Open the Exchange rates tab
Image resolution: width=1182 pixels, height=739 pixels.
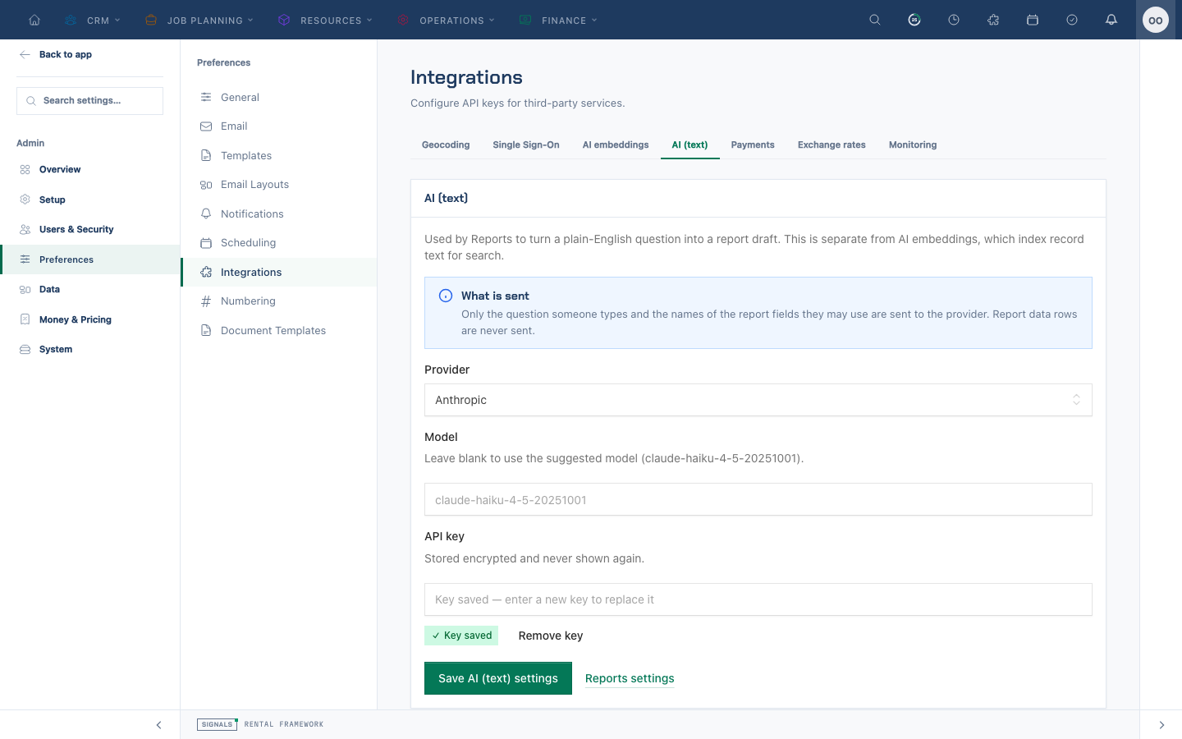click(832, 145)
